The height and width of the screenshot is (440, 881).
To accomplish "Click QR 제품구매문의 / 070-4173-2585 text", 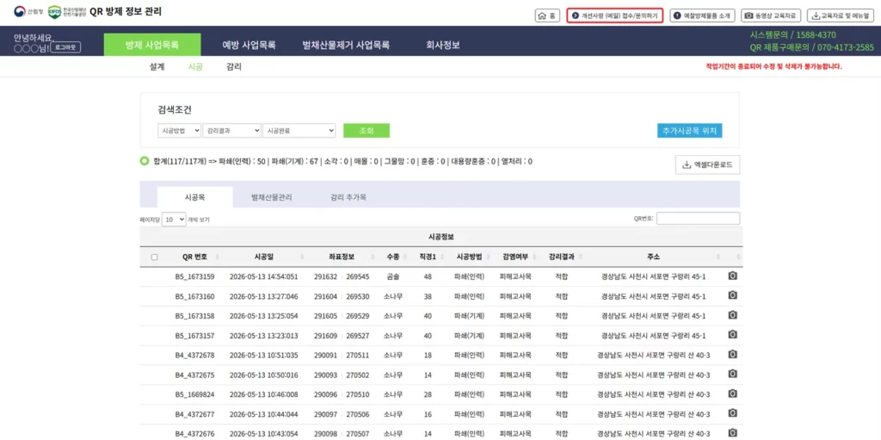I will coord(812,47).
